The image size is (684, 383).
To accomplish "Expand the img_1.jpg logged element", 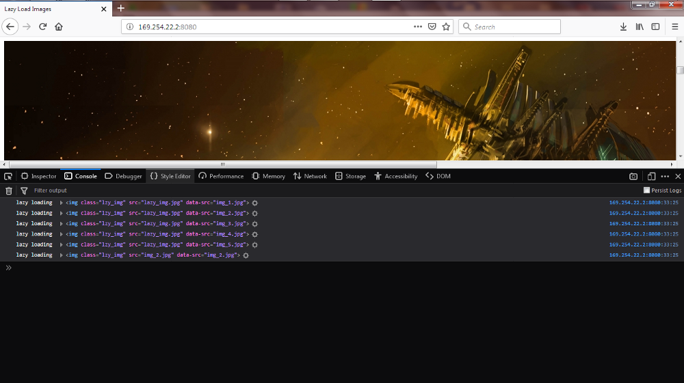I will 62,203.
